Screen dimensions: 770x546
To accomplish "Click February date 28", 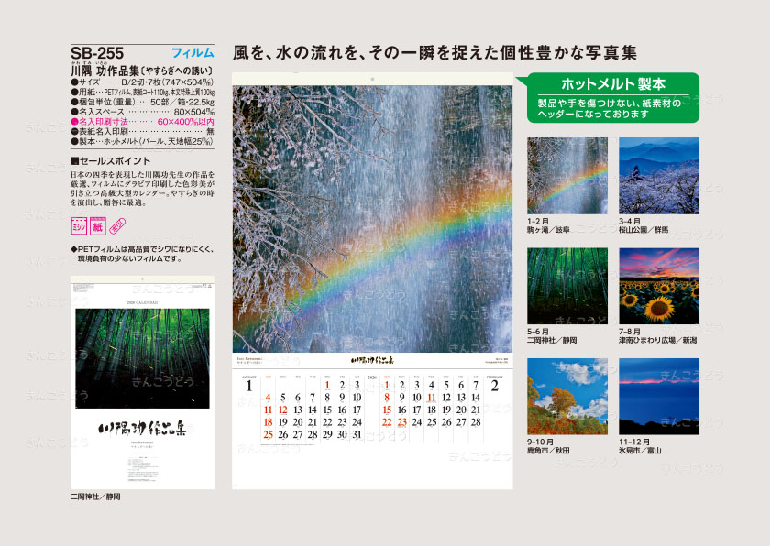I will (x=476, y=422).
